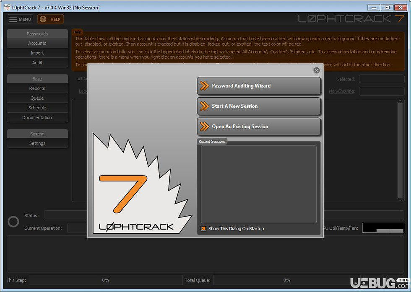Select Schedule in the sidebar
411x292 pixels.
click(37, 108)
